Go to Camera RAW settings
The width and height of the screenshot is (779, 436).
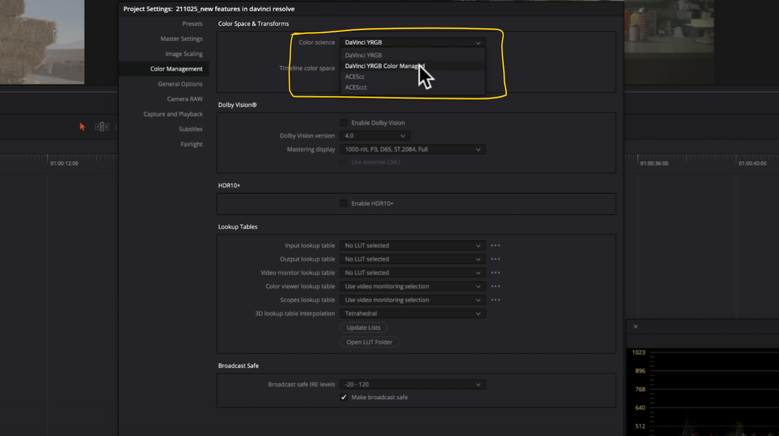[185, 99]
